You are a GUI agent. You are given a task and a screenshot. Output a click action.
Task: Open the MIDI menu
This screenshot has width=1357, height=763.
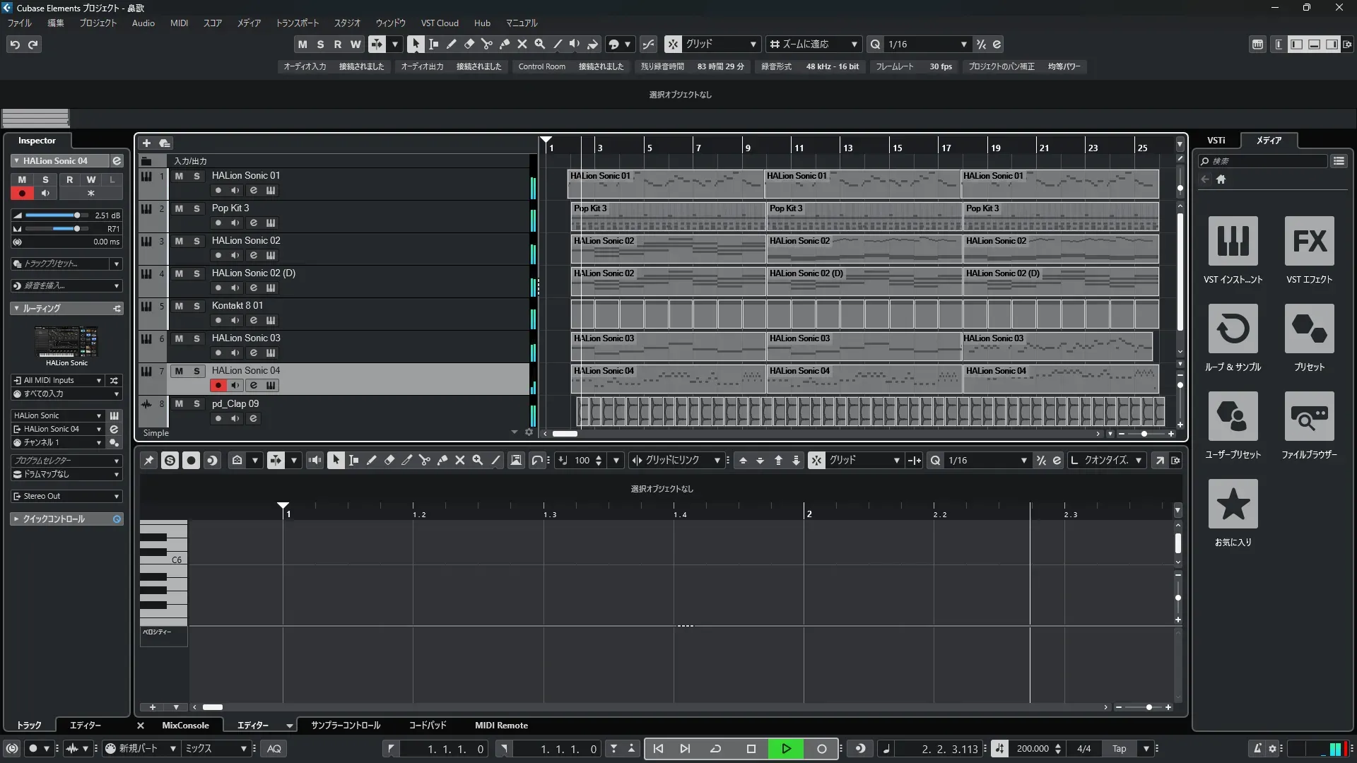click(x=179, y=23)
